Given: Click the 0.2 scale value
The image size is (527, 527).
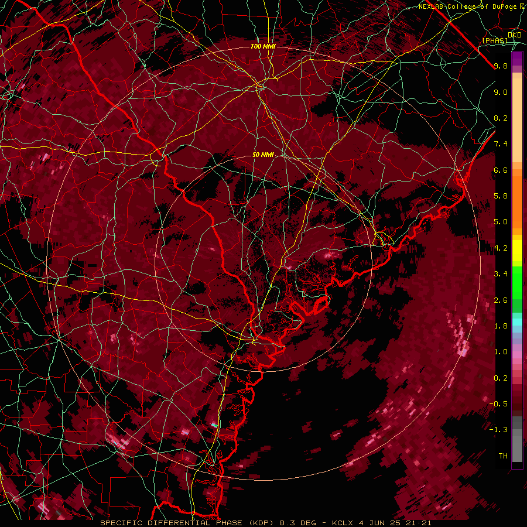Looking at the screenshot, I should pyautogui.click(x=501, y=378).
